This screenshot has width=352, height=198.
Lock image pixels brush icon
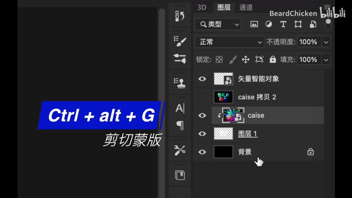coord(233,60)
